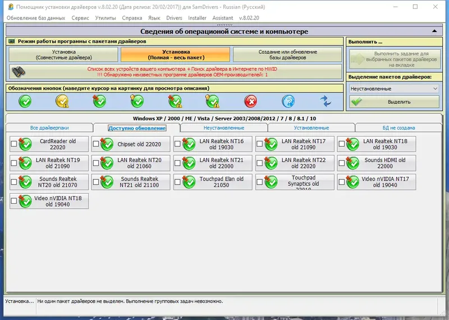Click the blue refresh arrows legend icon
This screenshot has height=320, width=449.
[x=326, y=102]
